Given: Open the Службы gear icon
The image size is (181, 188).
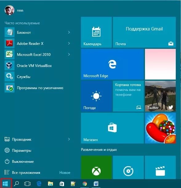Looking at the screenshot, I should pos(10,76).
